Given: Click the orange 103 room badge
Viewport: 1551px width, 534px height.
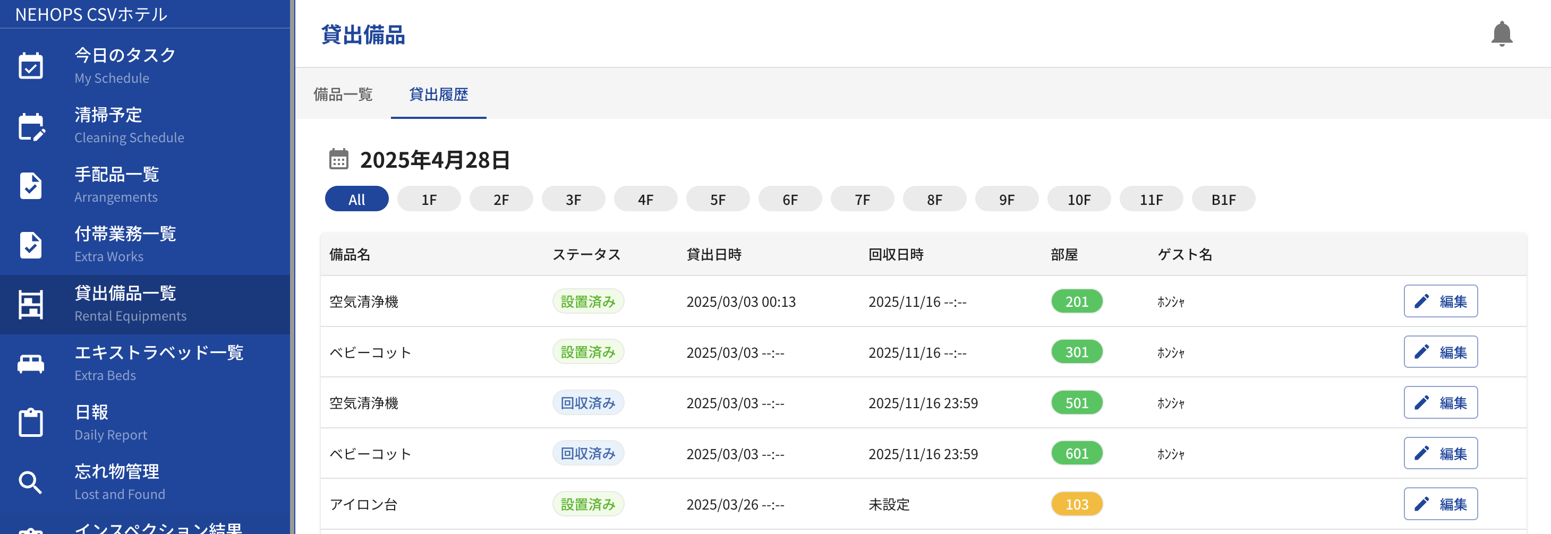Looking at the screenshot, I should click(x=1077, y=504).
